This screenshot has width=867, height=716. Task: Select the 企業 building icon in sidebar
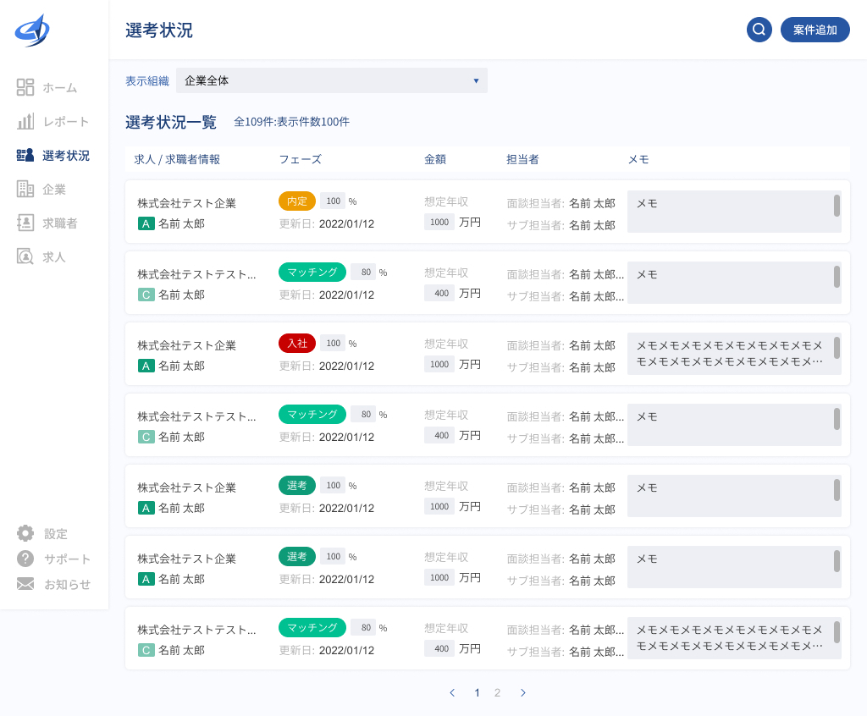click(25, 189)
